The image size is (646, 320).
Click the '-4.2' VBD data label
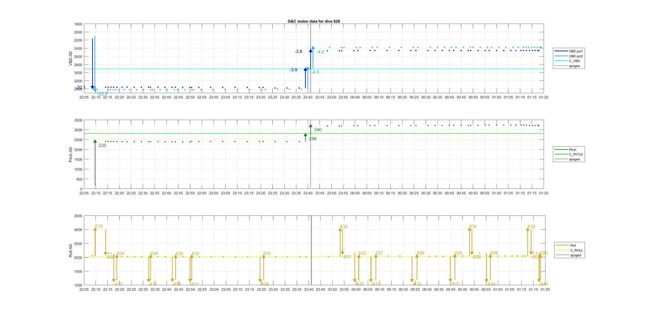320,52
